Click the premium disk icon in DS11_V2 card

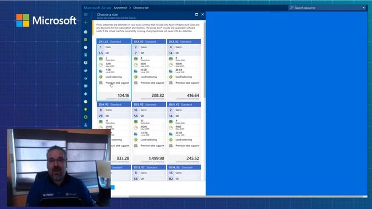click(171, 146)
